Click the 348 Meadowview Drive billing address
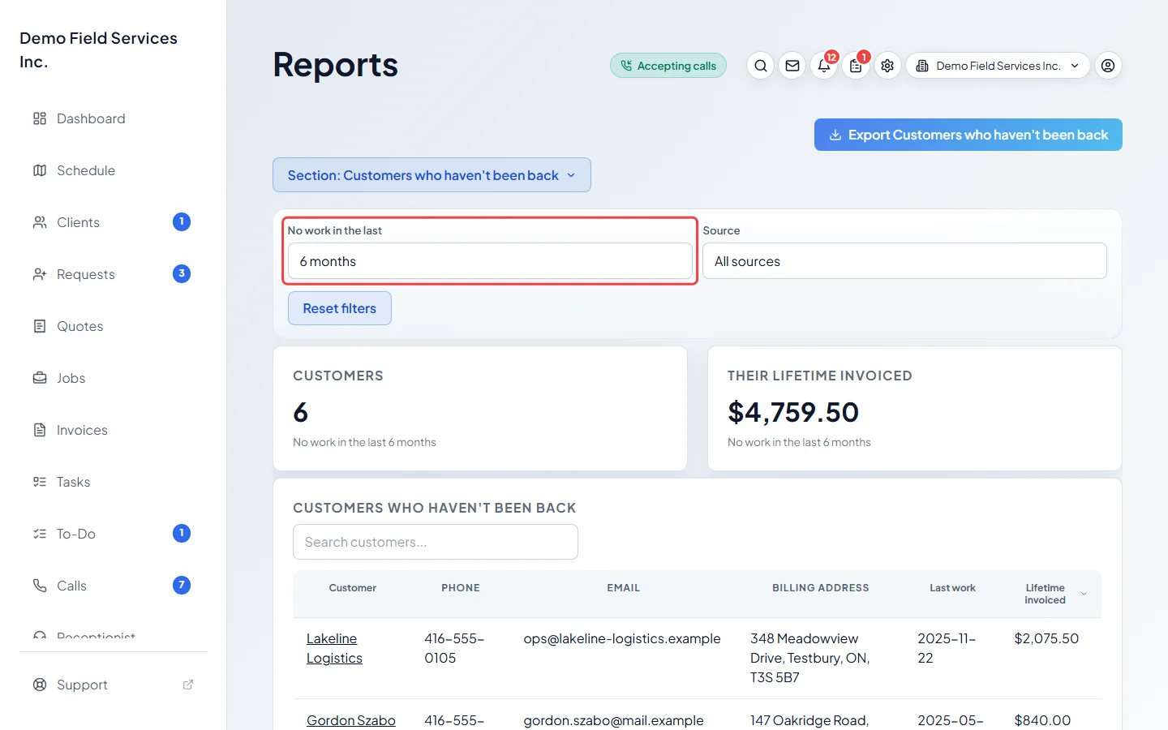 coord(810,658)
